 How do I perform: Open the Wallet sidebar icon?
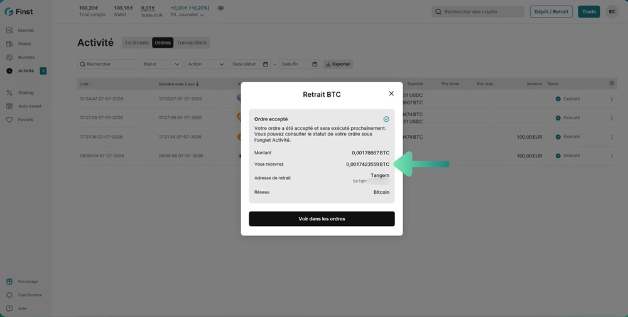coord(9,44)
